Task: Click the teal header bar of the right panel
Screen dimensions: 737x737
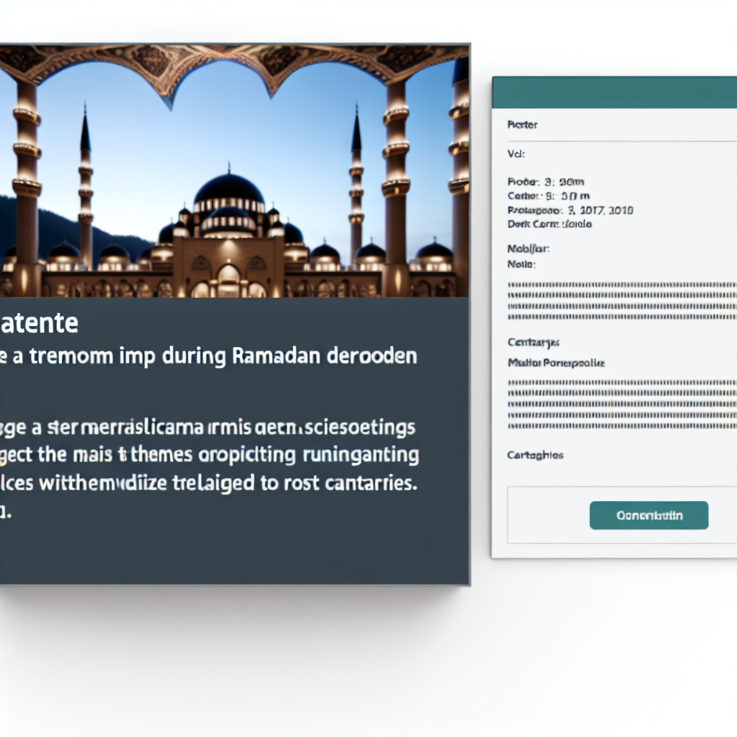Action: tap(614, 92)
